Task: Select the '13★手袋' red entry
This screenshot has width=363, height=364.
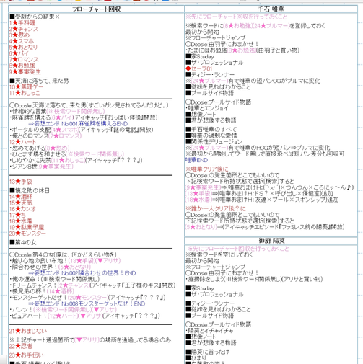Action: tap(21, 182)
